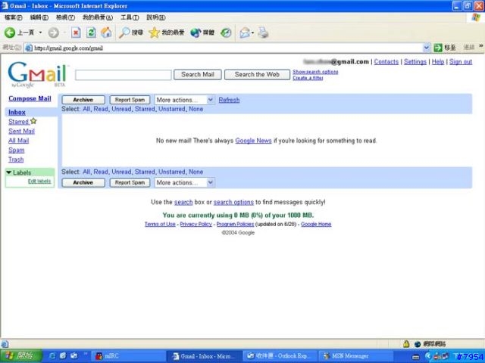Open the More actions dropdown below the mail list

point(185,182)
